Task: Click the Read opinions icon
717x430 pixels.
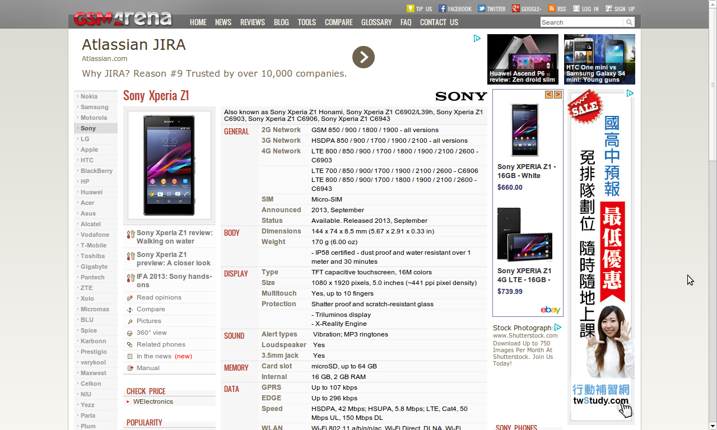Action: (130, 298)
